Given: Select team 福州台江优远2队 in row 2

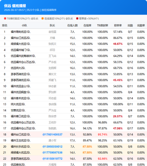Looking at the screenshot, I should click(x=21, y=38).
